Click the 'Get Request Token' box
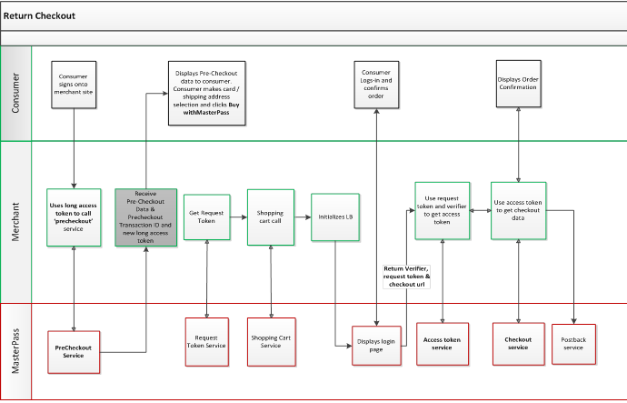 pos(207,217)
